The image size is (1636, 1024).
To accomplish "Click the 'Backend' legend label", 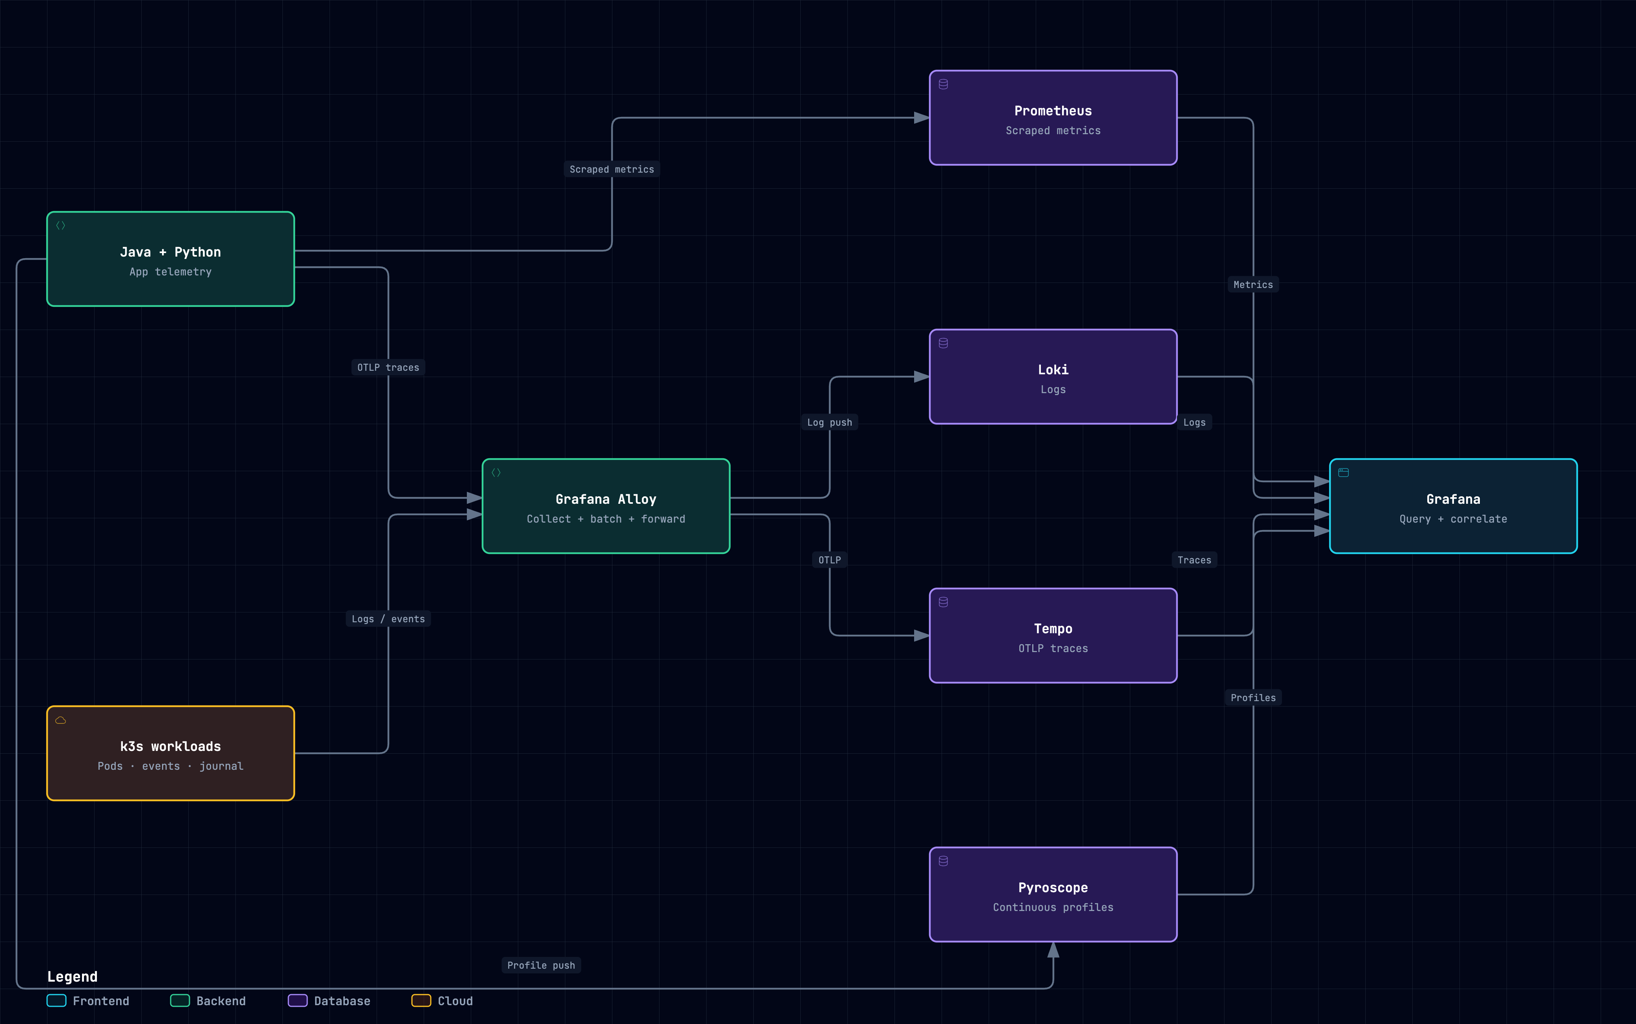I will coord(221,1001).
